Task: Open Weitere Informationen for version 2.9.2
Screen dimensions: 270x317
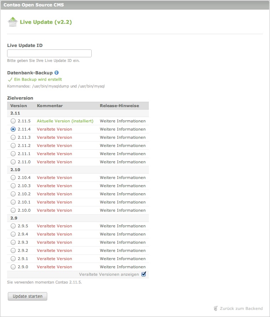Action: [123, 250]
